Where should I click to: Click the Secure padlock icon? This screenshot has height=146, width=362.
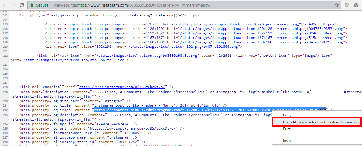(32, 5)
